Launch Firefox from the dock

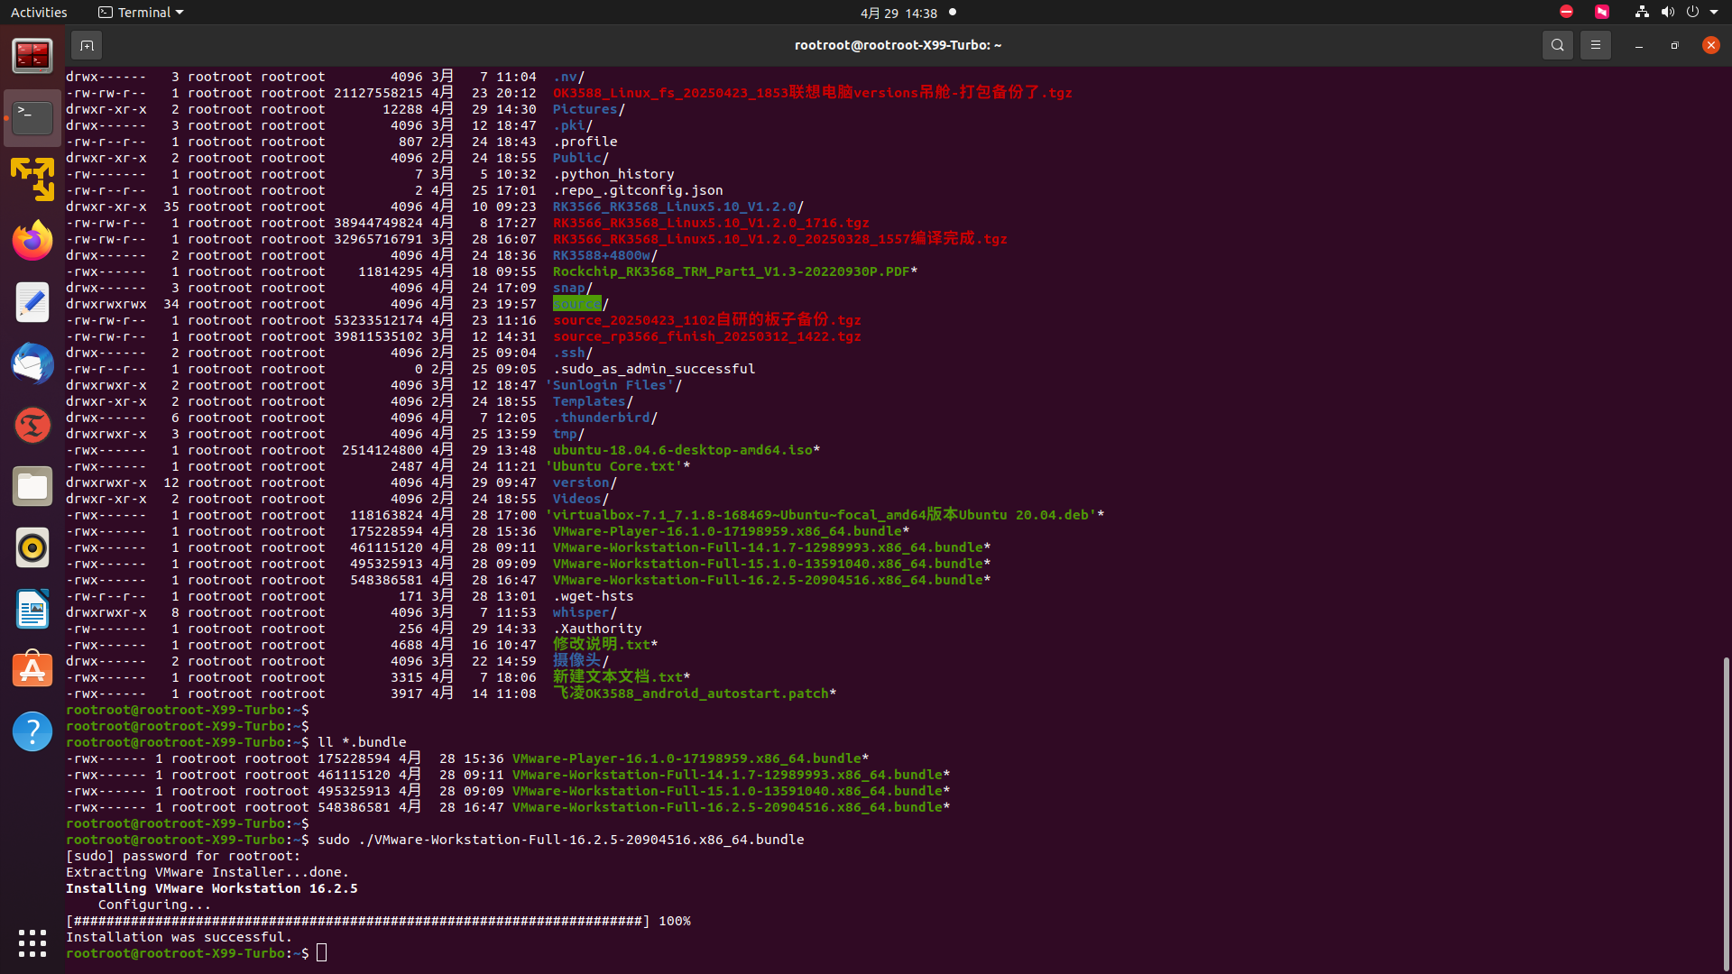click(x=32, y=241)
